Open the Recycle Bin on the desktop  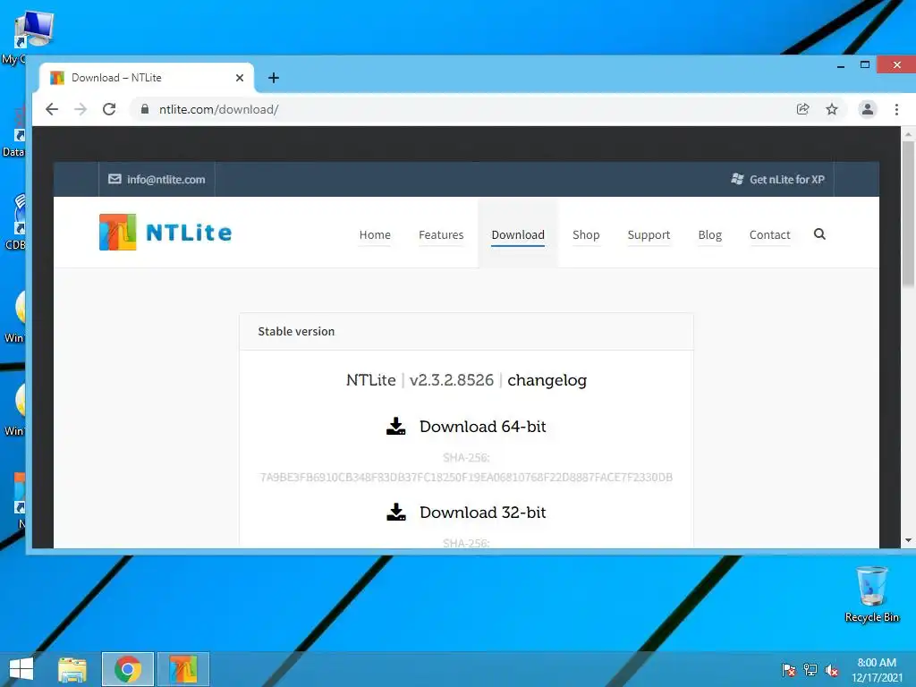coord(871,594)
